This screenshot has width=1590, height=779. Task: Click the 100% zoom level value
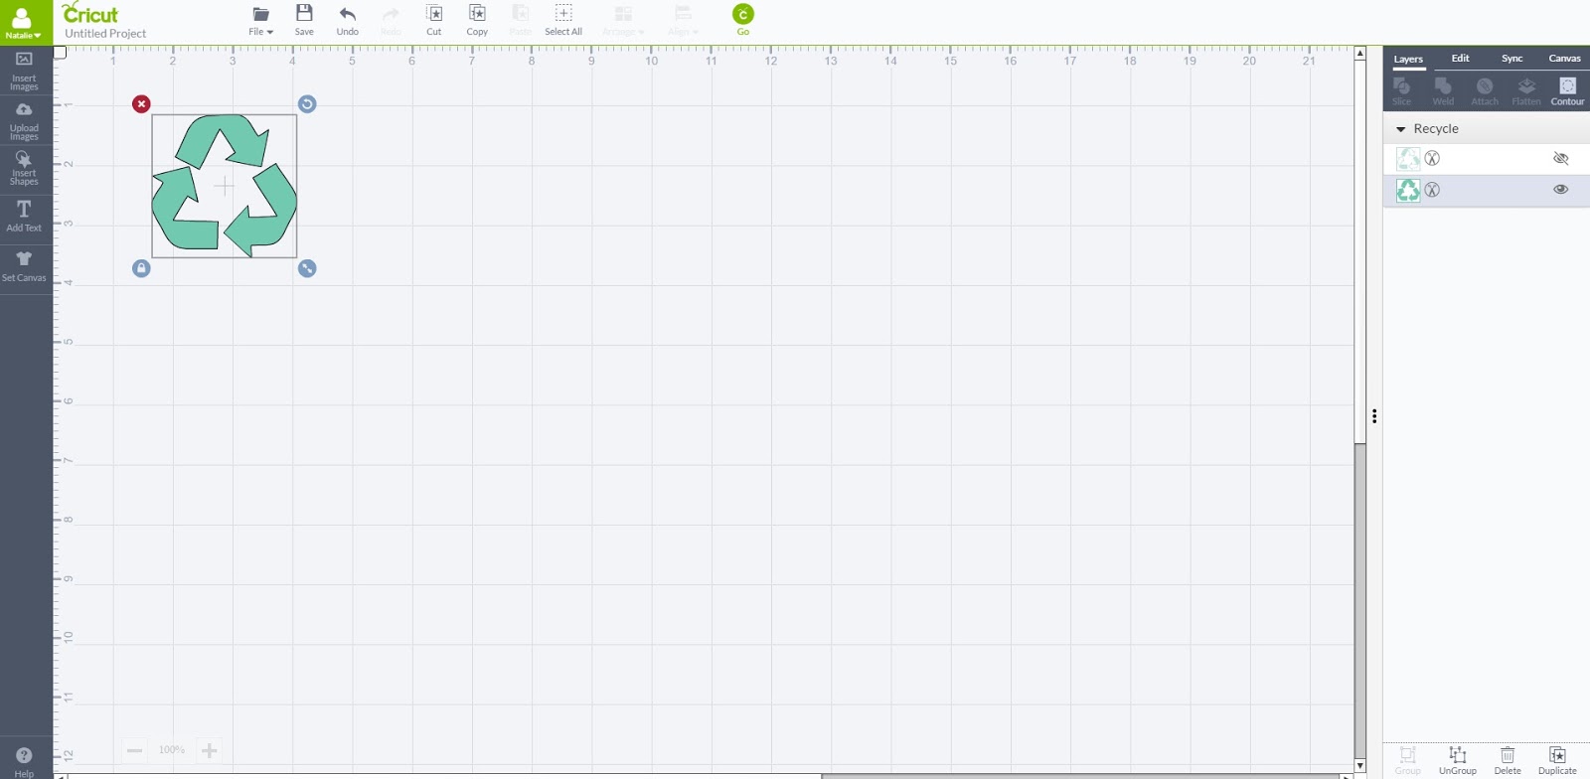tap(172, 750)
